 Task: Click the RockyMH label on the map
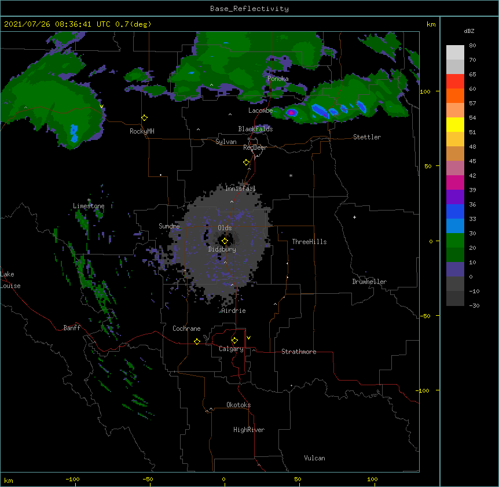tap(142, 131)
